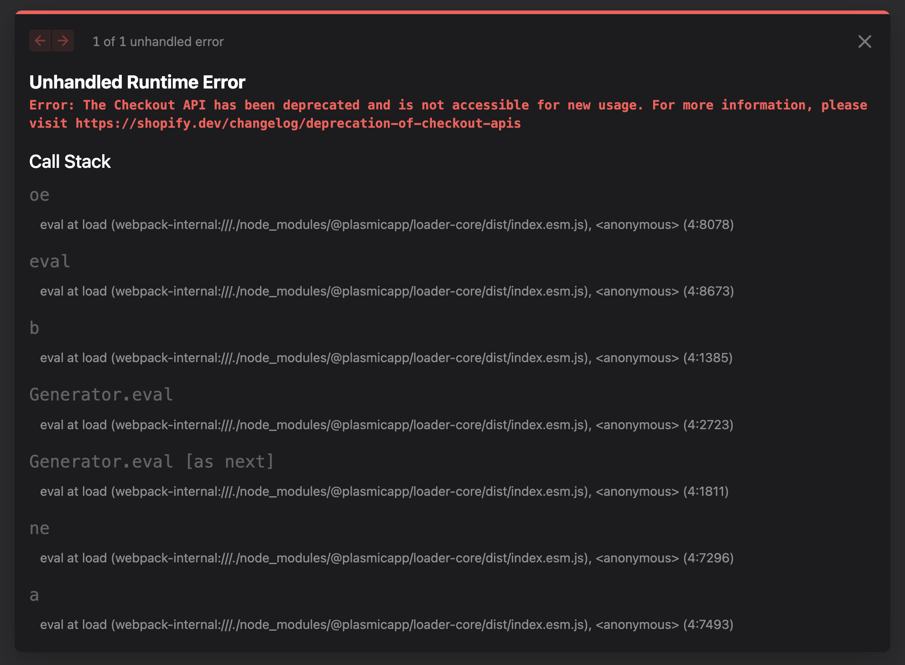The height and width of the screenshot is (665, 905).
Task: Open stack frame source at 4:1385
Action: coord(386,358)
